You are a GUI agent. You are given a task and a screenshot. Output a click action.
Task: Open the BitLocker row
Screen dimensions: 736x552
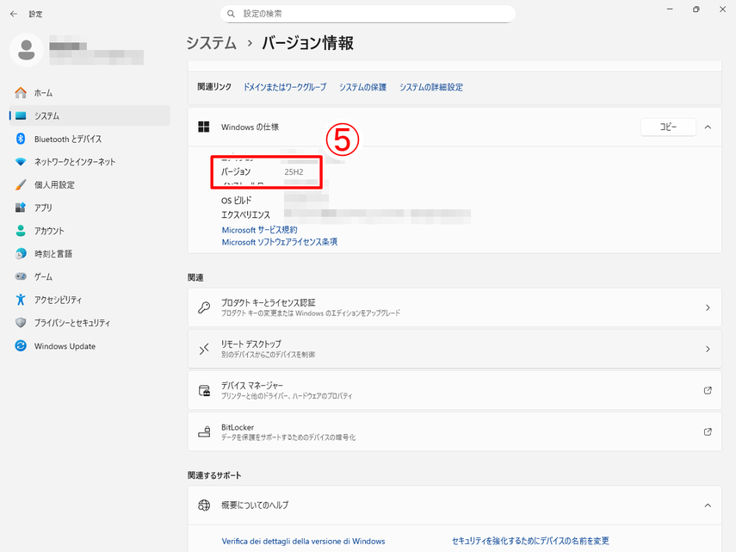(455, 431)
